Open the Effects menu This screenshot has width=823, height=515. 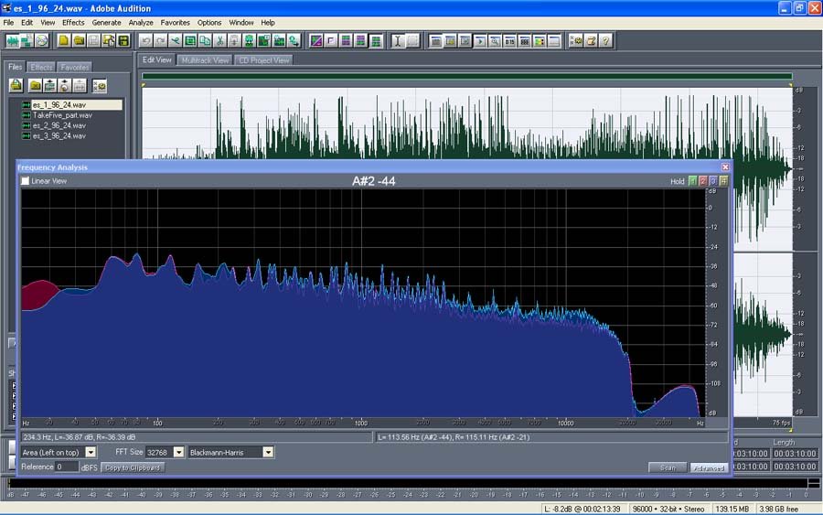pos(73,22)
